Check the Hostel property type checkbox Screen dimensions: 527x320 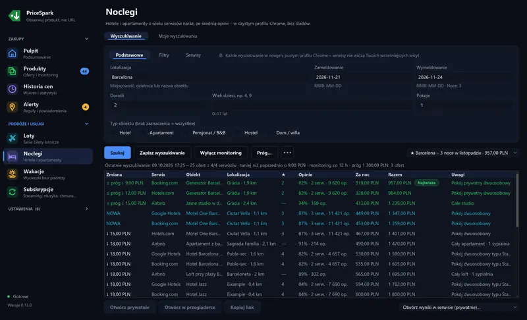[x=238, y=133]
